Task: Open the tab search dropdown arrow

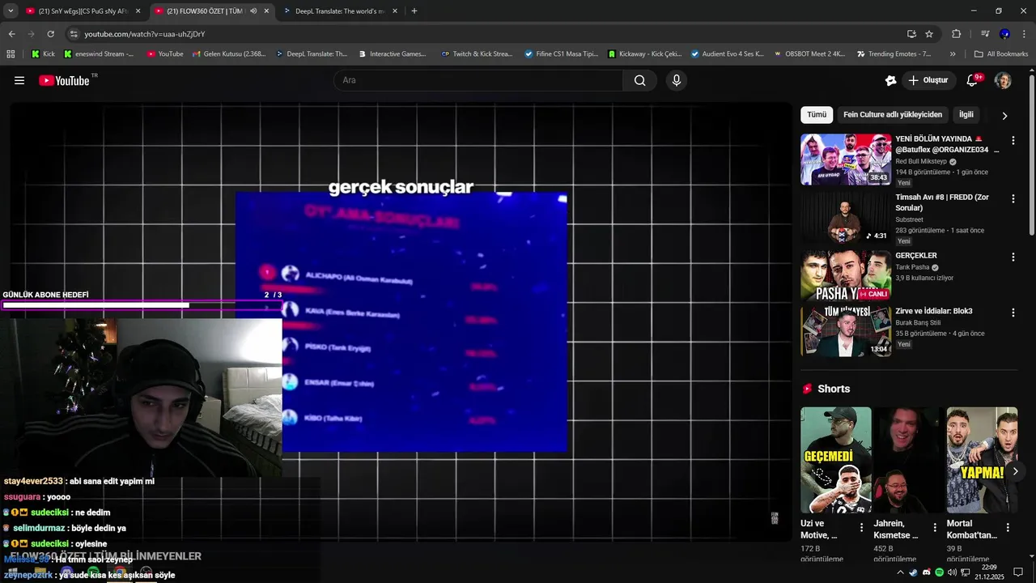Action: tap(11, 11)
